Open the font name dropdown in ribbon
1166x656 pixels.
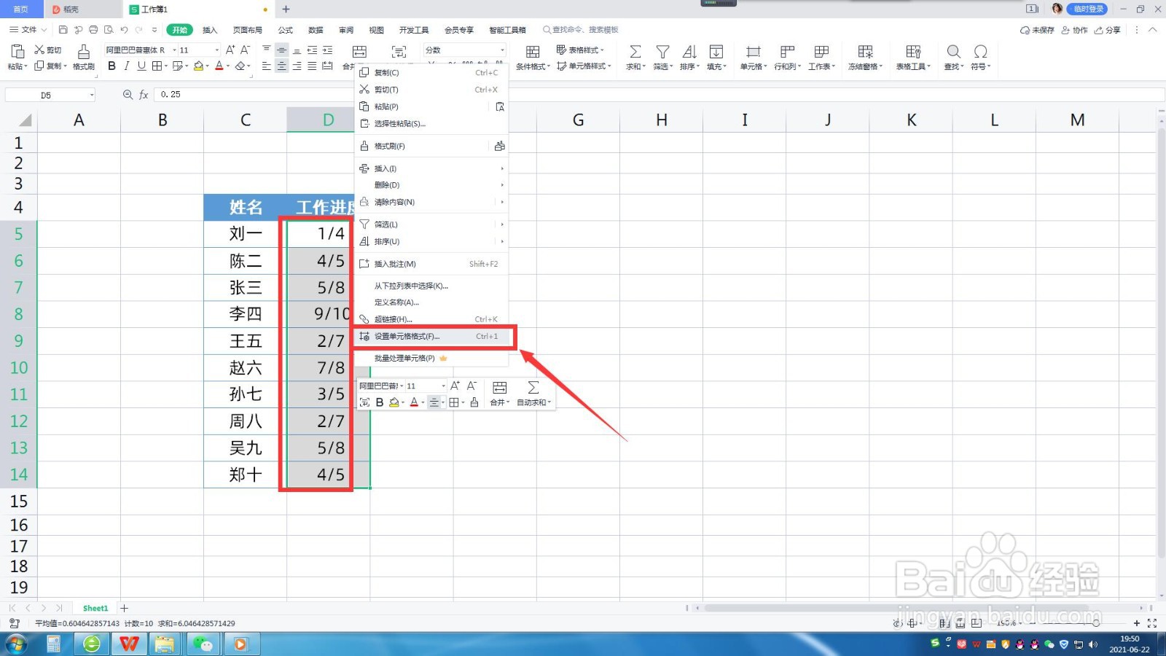coord(174,50)
